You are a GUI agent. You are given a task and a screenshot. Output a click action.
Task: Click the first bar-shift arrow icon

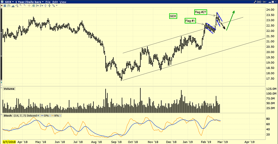[37, 6]
